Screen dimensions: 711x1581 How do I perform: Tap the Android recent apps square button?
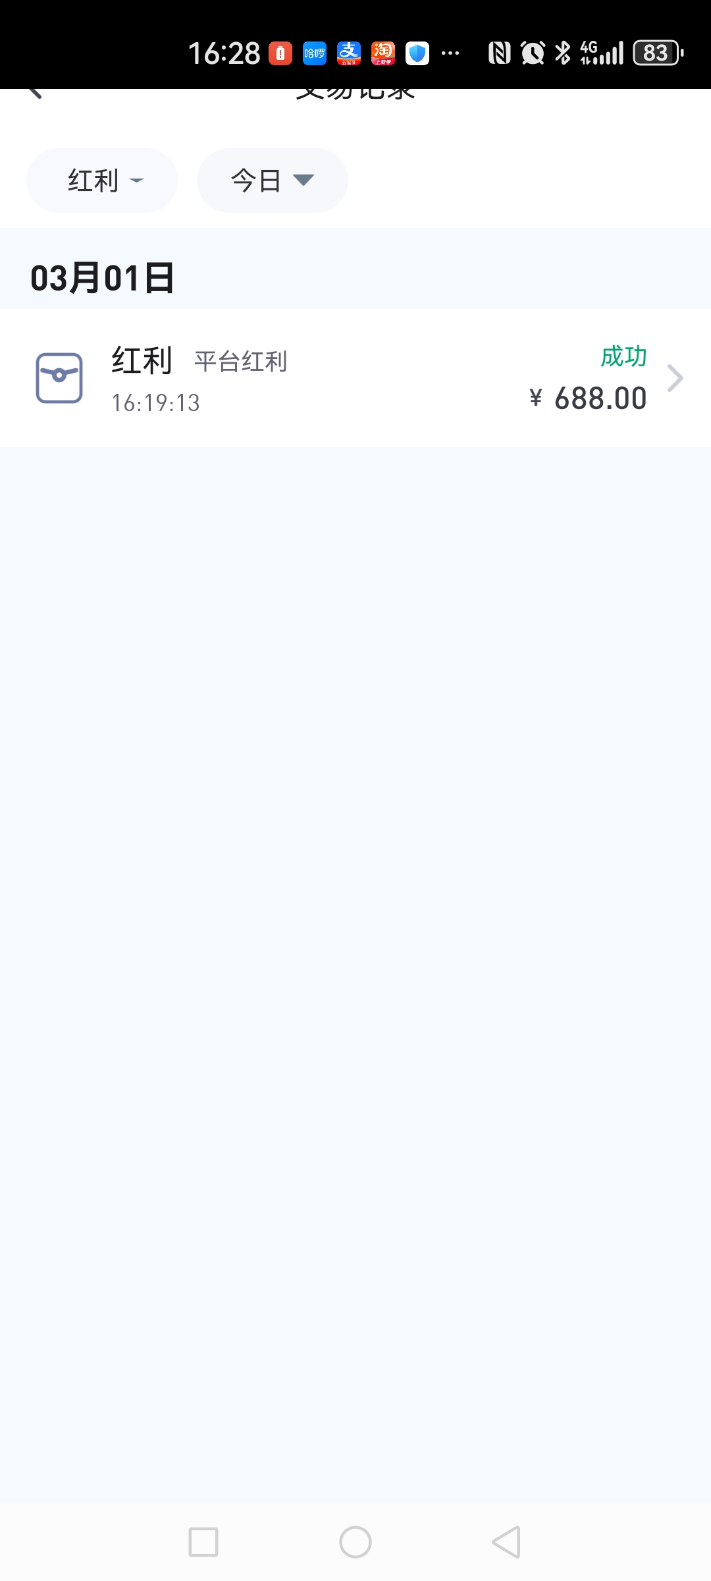tap(203, 1542)
